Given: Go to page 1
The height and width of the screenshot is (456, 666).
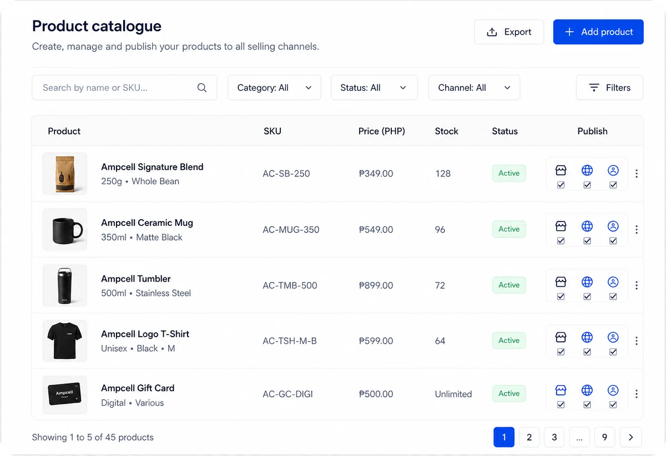Looking at the screenshot, I should click(x=504, y=437).
